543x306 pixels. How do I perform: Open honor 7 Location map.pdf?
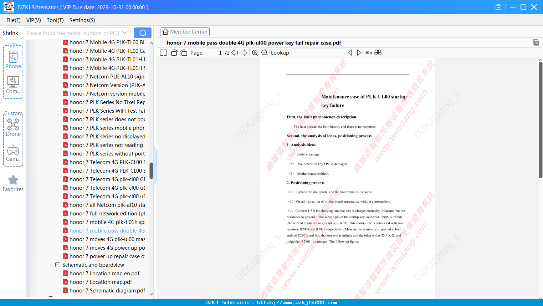(x=101, y=282)
